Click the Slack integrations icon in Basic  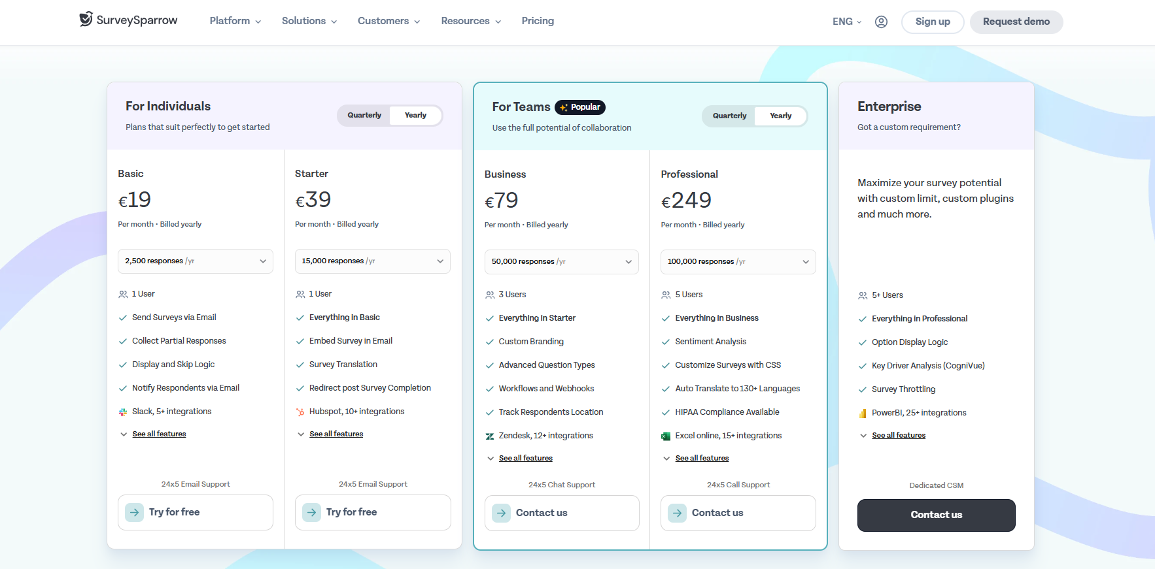pyautogui.click(x=123, y=412)
